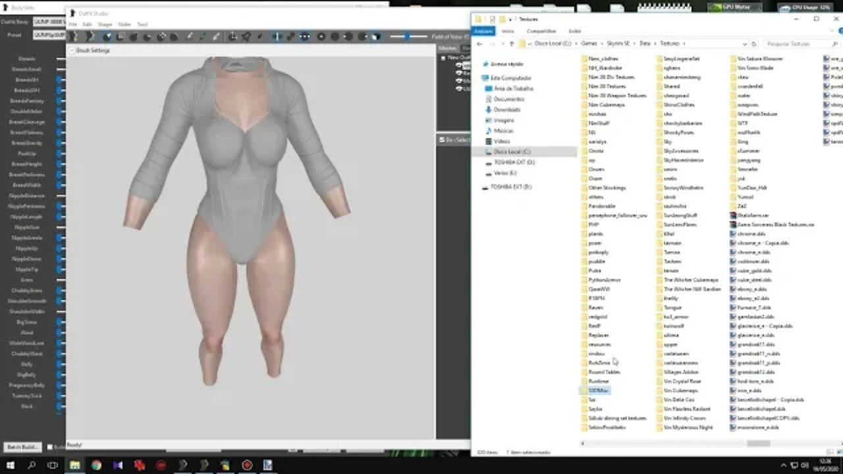Open Windows Start menu
The height and width of the screenshot is (474, 843).
[x=10, y=465]
